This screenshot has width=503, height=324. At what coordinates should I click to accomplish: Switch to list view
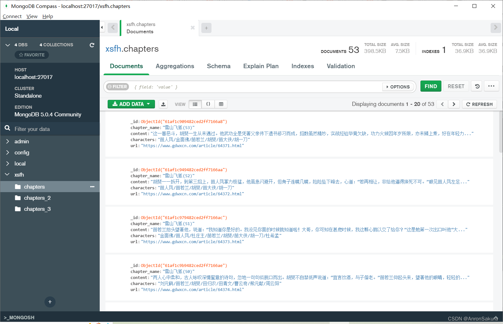195,104
